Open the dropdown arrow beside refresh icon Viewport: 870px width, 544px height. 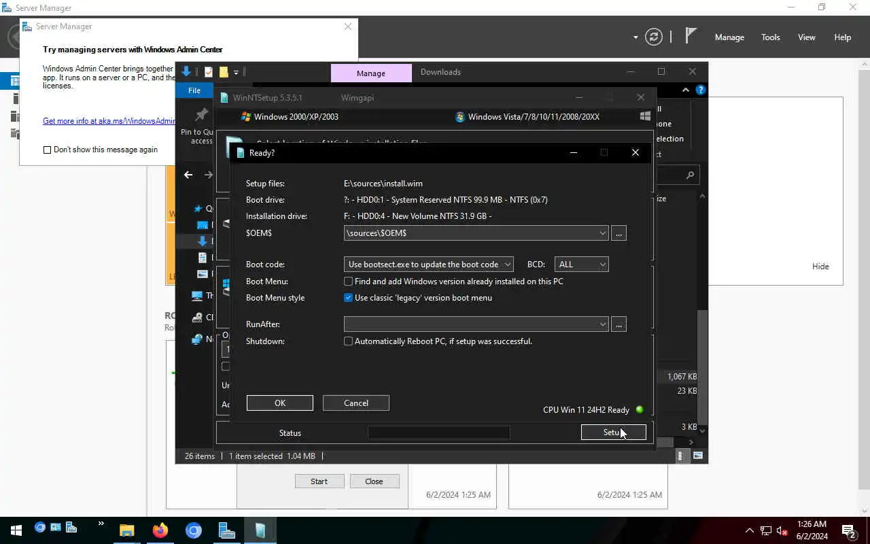636,37
